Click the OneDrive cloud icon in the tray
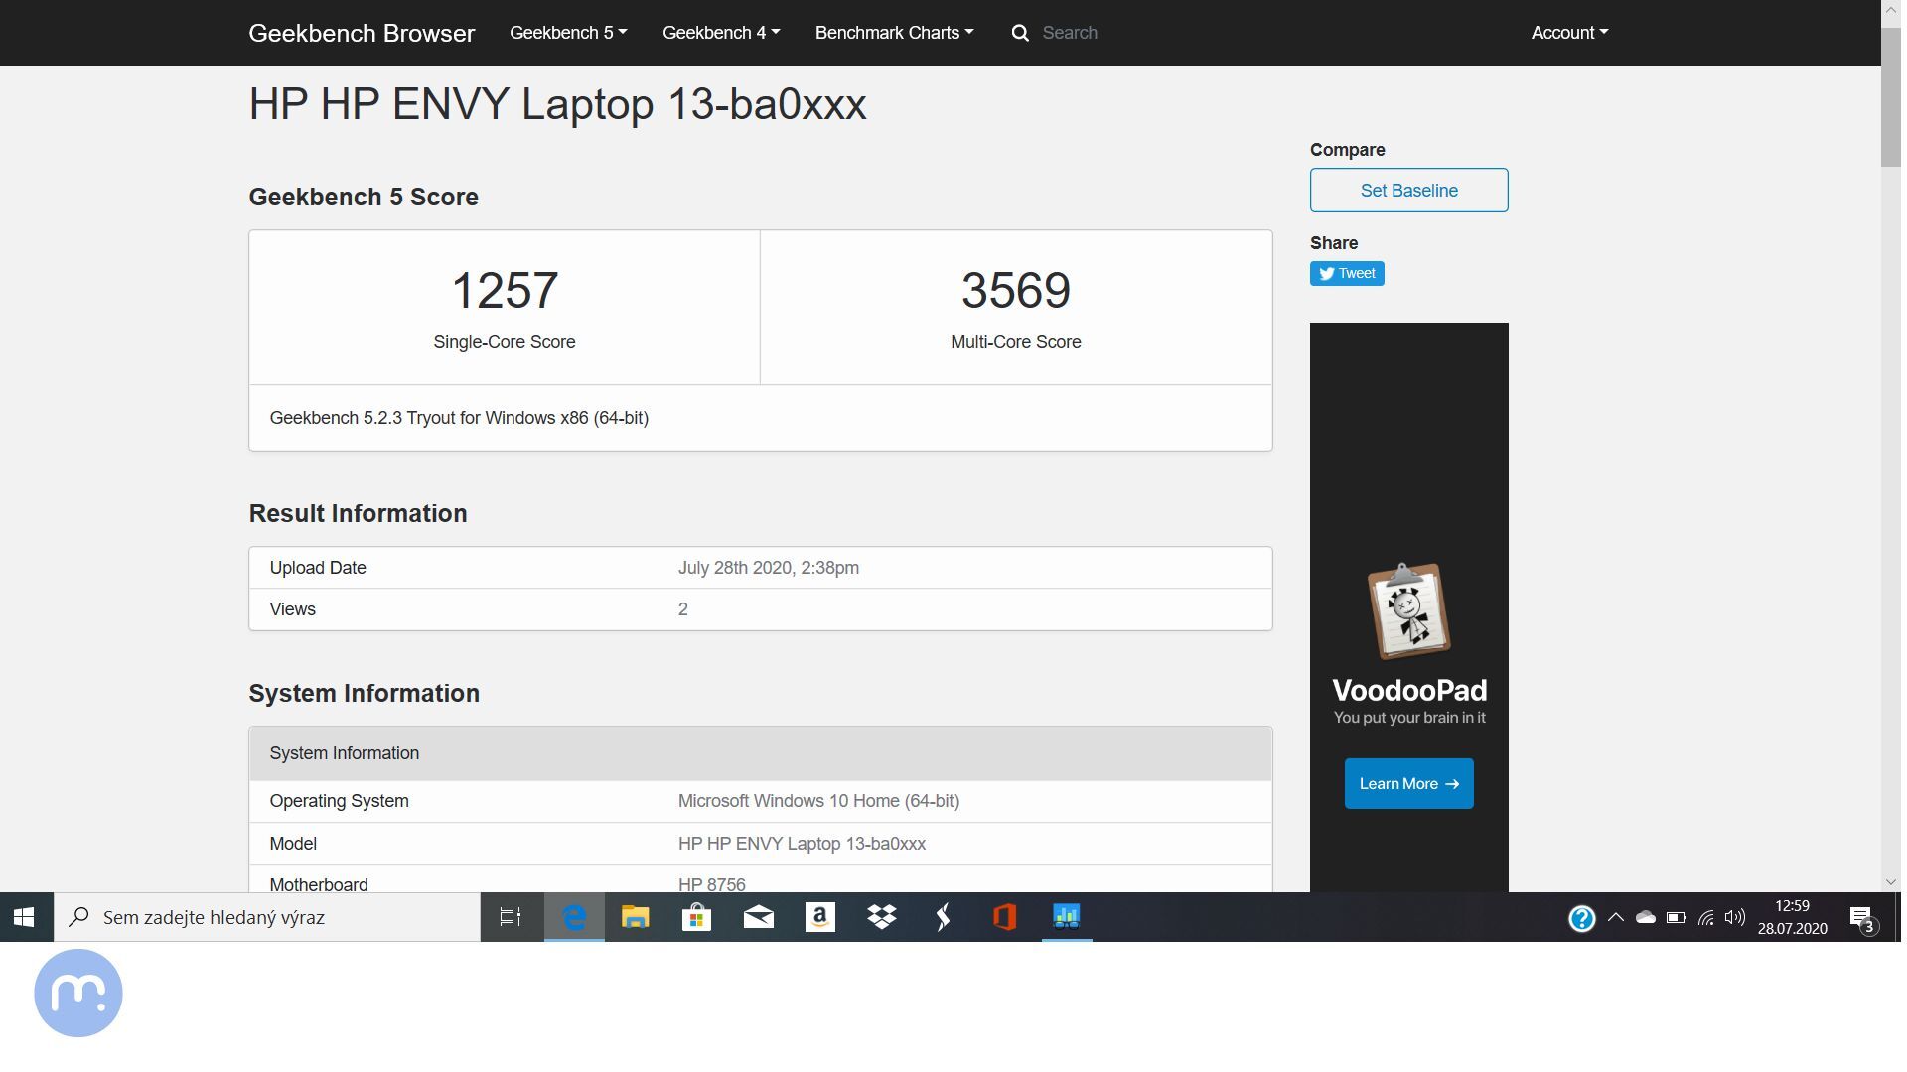 click(1646, 917)
